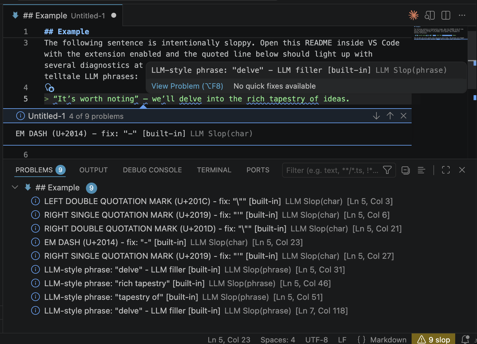Click the up arrow to view previous problem

click(x=390, y=116)
